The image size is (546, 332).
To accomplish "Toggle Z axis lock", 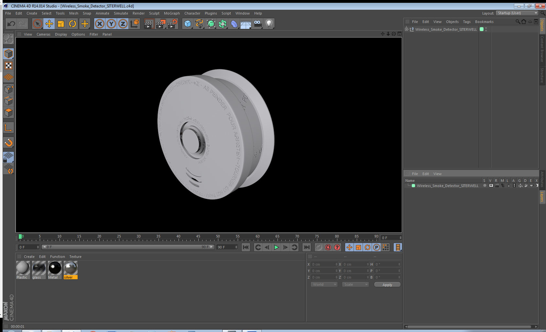I will [123, 24].
